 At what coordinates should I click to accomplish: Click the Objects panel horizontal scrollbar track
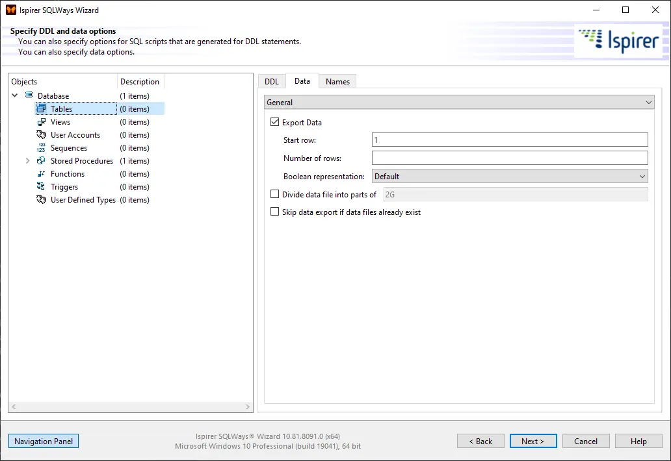[x=131, y=406]
